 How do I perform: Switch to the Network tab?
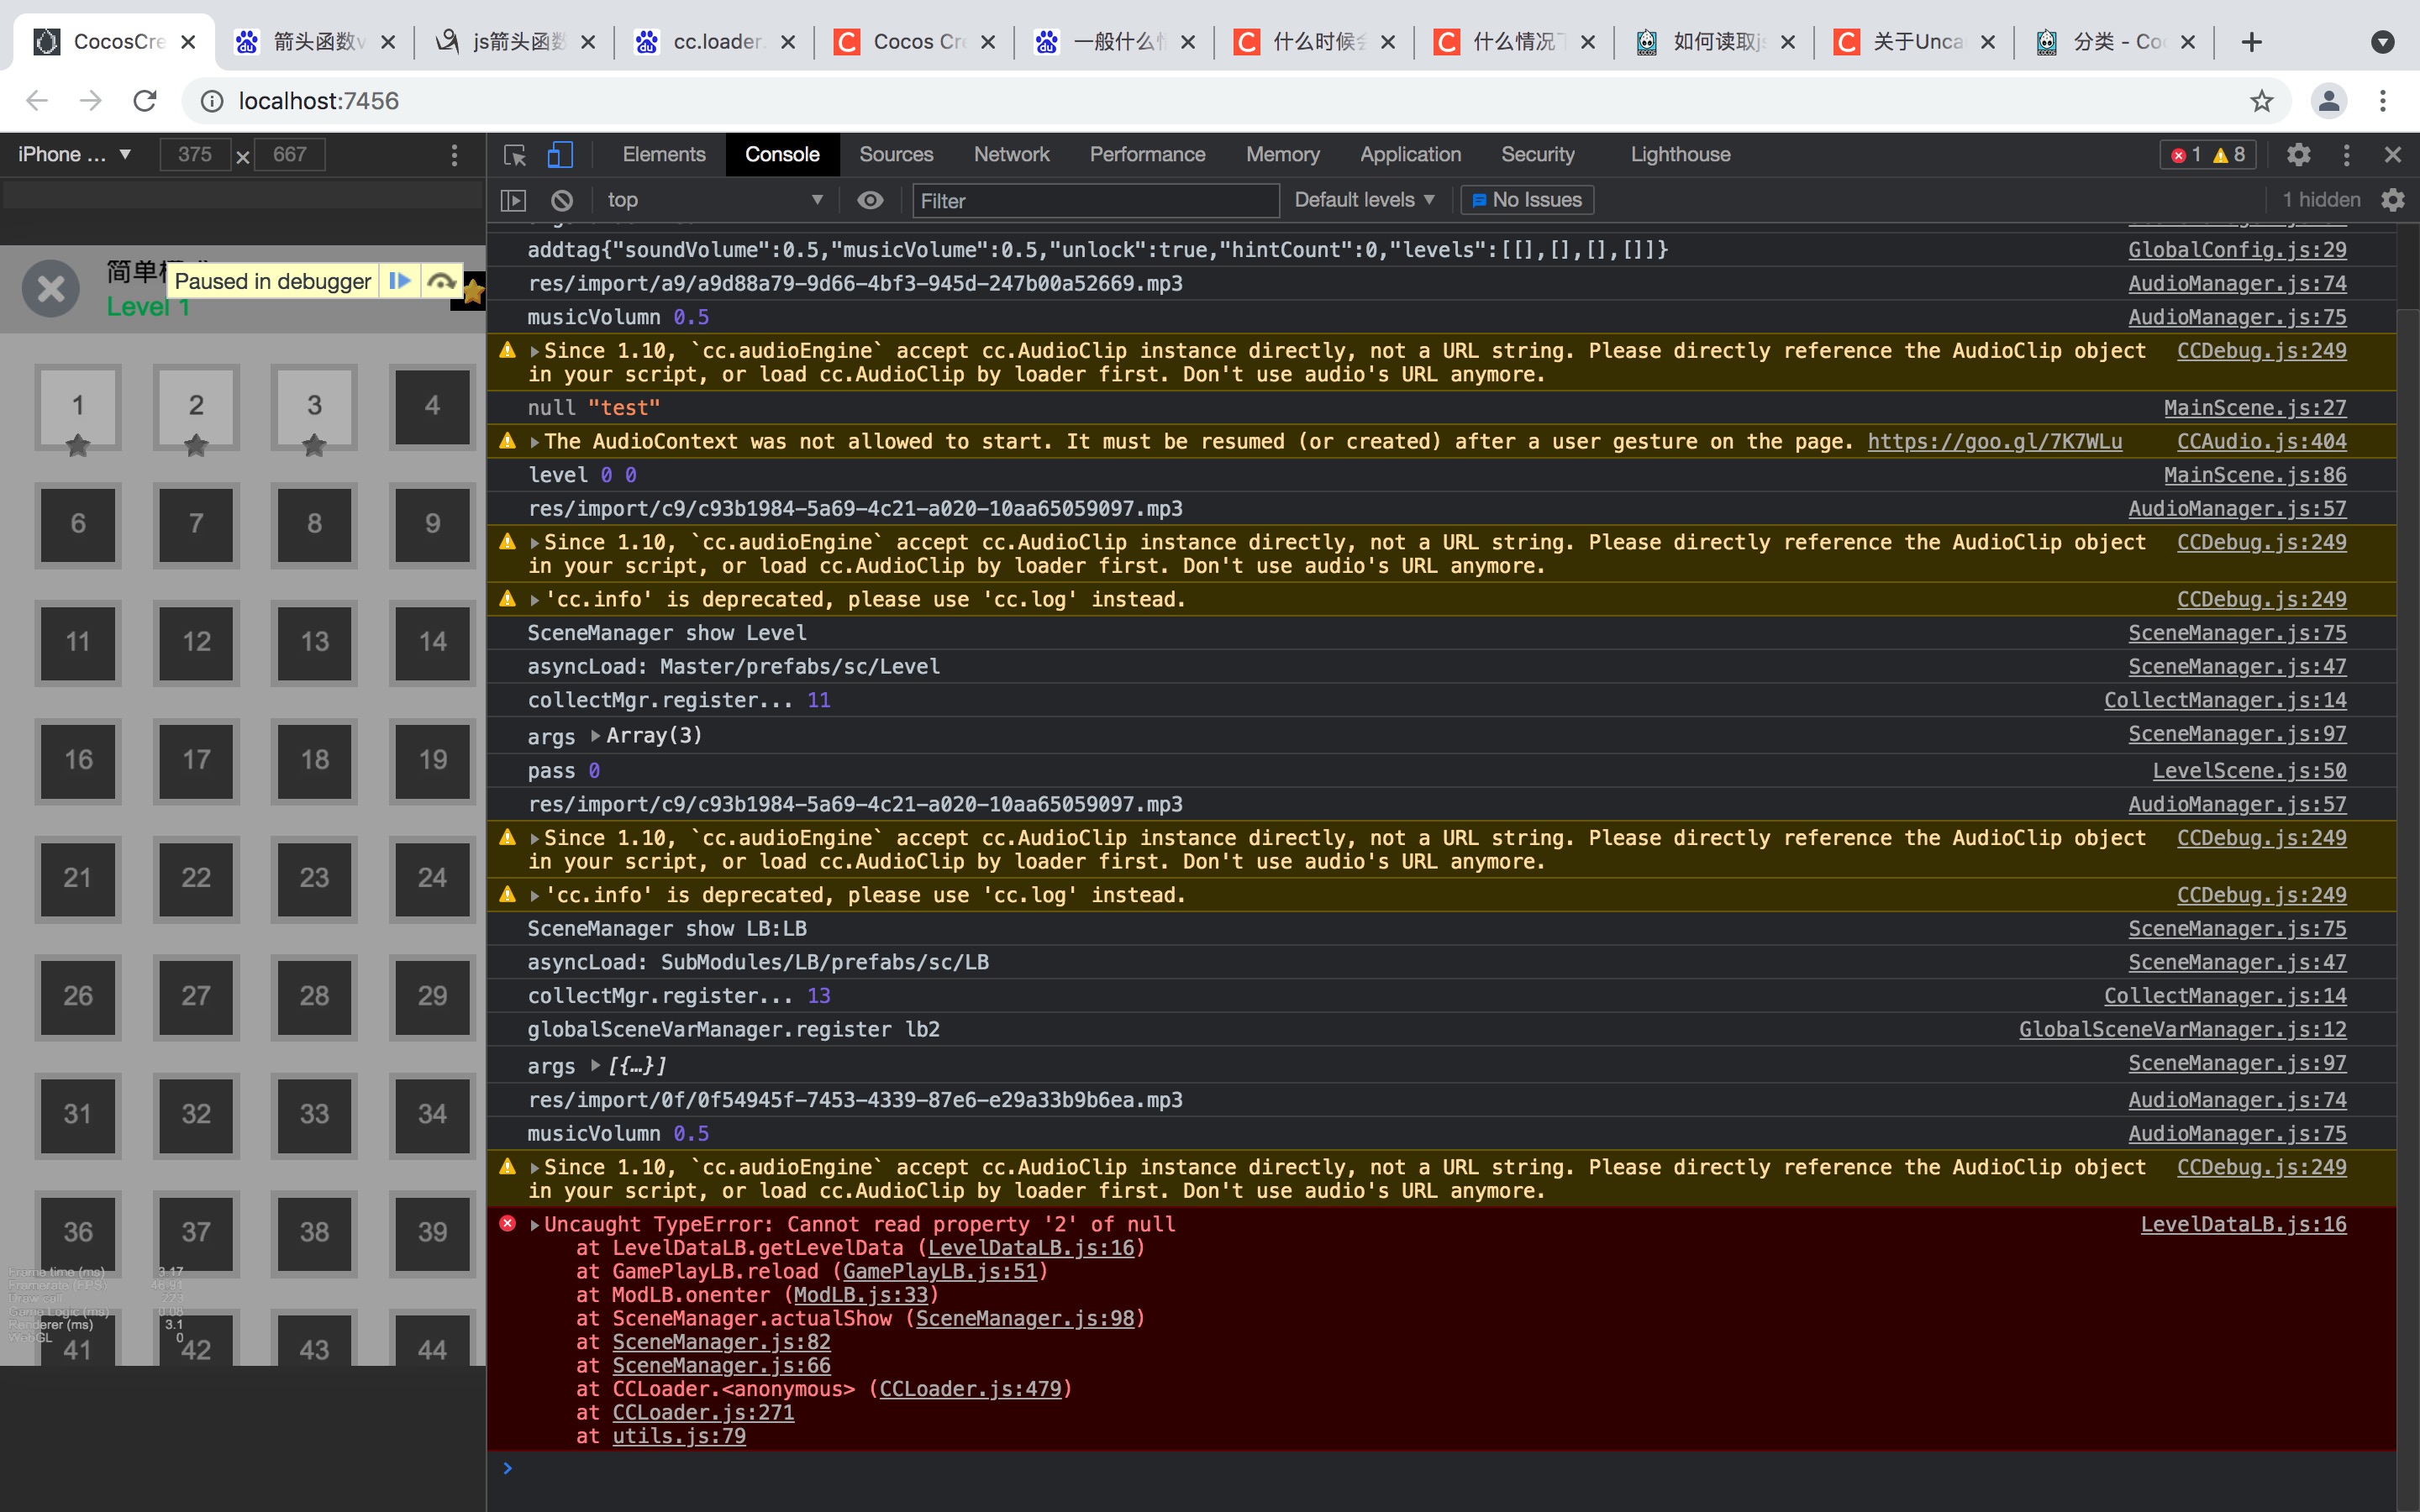pos(1011,155)
